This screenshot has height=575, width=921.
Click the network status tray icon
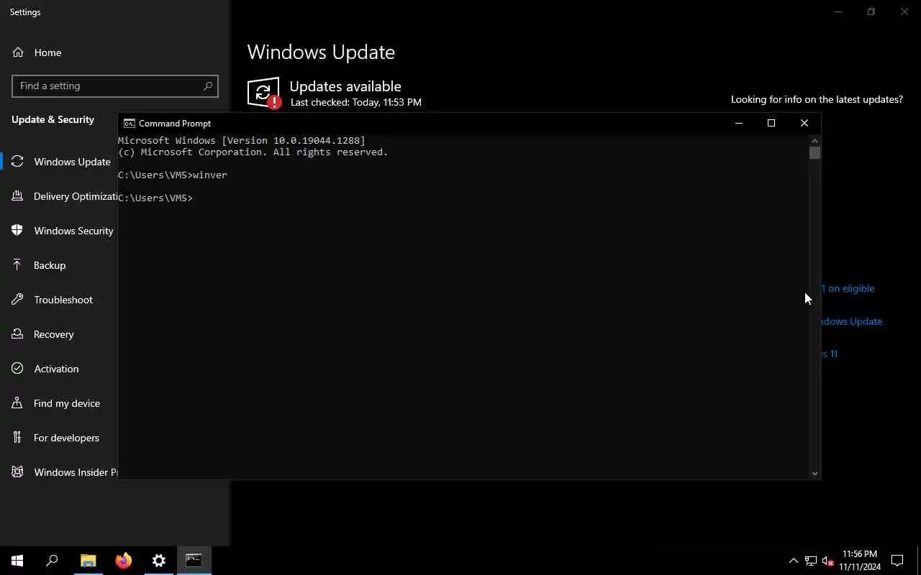click(810, 561)
